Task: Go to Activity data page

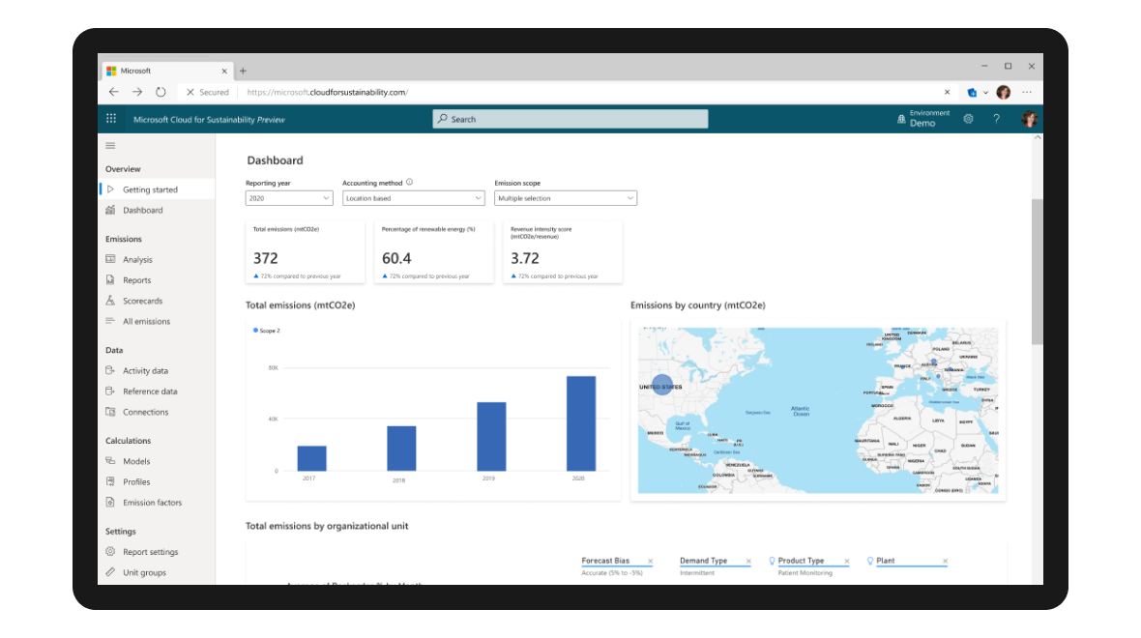Action: tap(145, 371)
